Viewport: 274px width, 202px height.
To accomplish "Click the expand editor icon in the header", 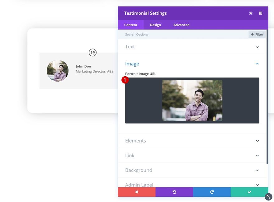I will [251, 13].
